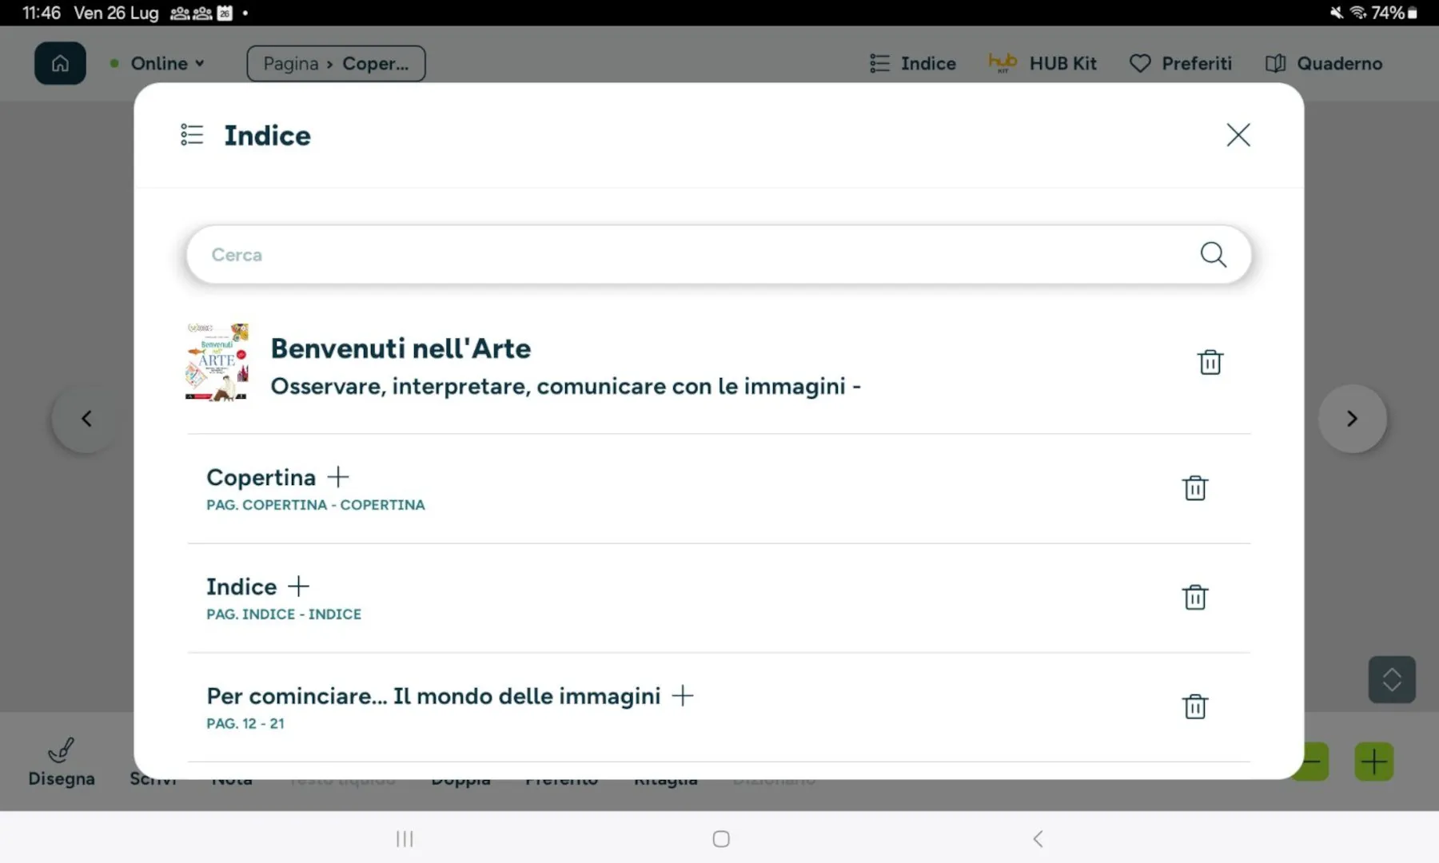The width and height of the screenshot is (1439, 863).
Task: Close the Indice dialog
Action: tap(1238, 135)
